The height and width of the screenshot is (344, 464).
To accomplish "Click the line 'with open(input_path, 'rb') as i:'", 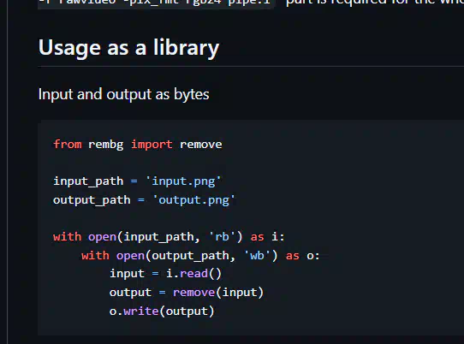I will pyautogui.click(x=169, y=237).
